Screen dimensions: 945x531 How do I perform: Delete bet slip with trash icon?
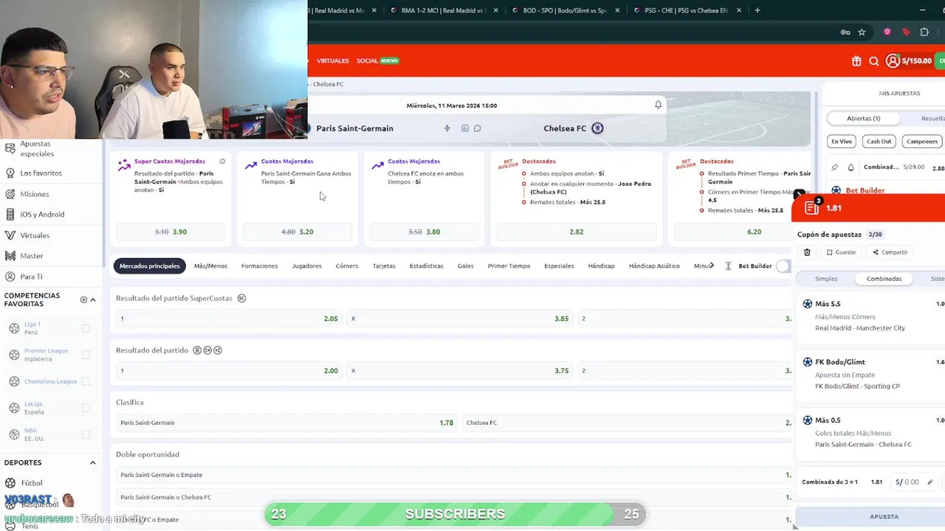(807, 252)
